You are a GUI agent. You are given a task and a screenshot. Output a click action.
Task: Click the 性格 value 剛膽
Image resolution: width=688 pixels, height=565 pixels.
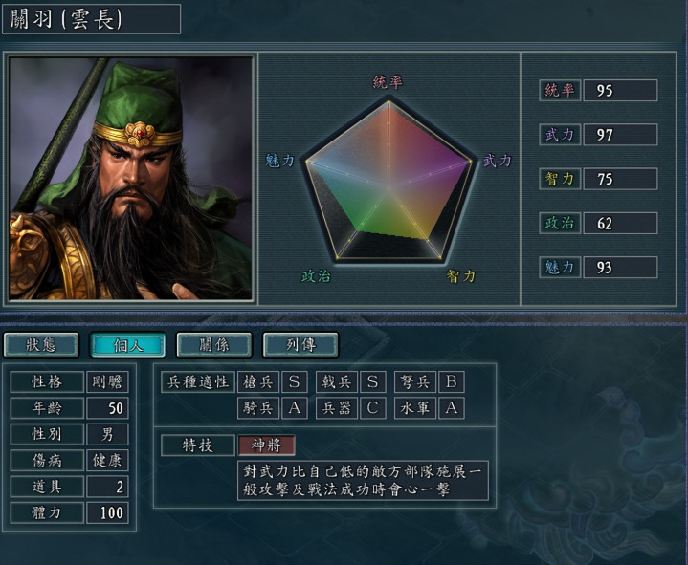click(107, 381)
